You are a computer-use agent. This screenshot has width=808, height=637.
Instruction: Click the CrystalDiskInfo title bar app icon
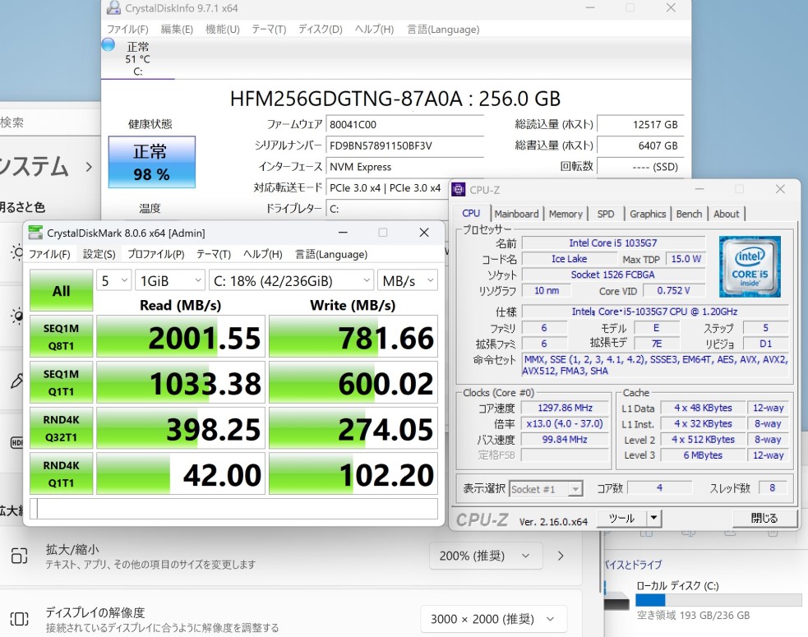click(113, 8)
